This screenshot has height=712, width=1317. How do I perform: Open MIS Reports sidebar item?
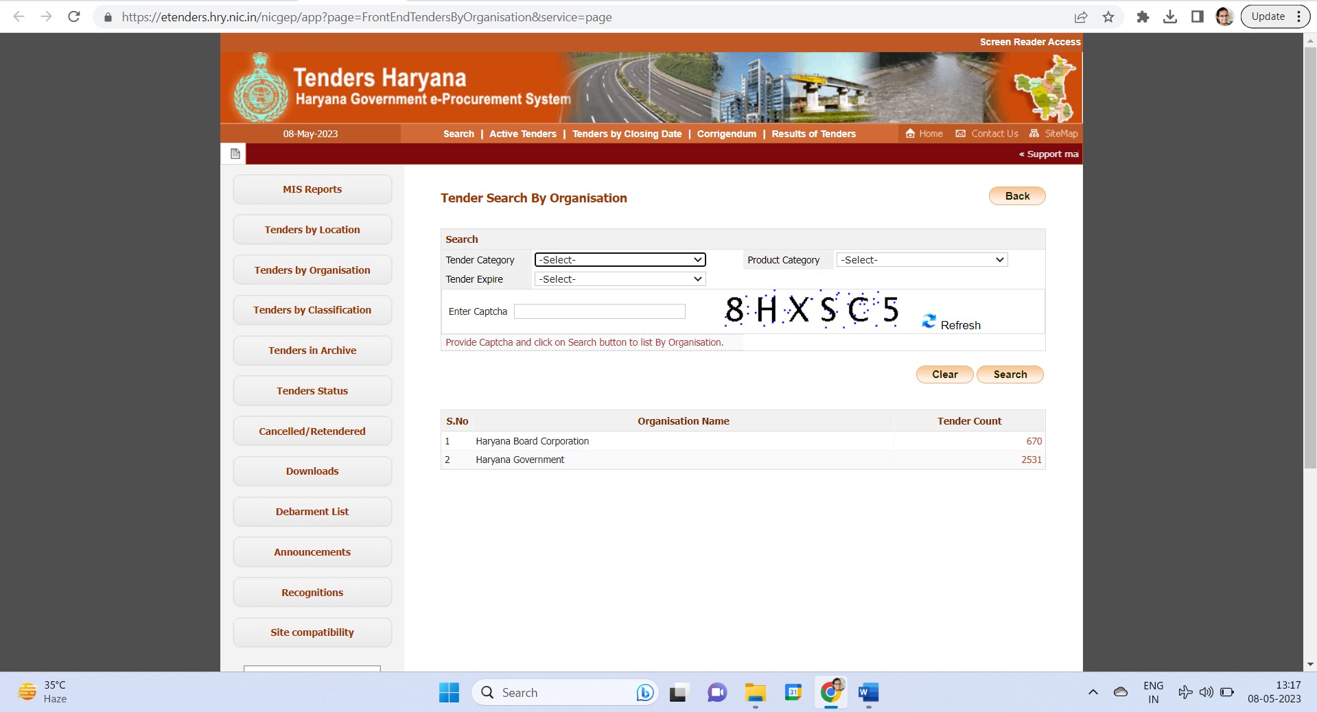312,189
